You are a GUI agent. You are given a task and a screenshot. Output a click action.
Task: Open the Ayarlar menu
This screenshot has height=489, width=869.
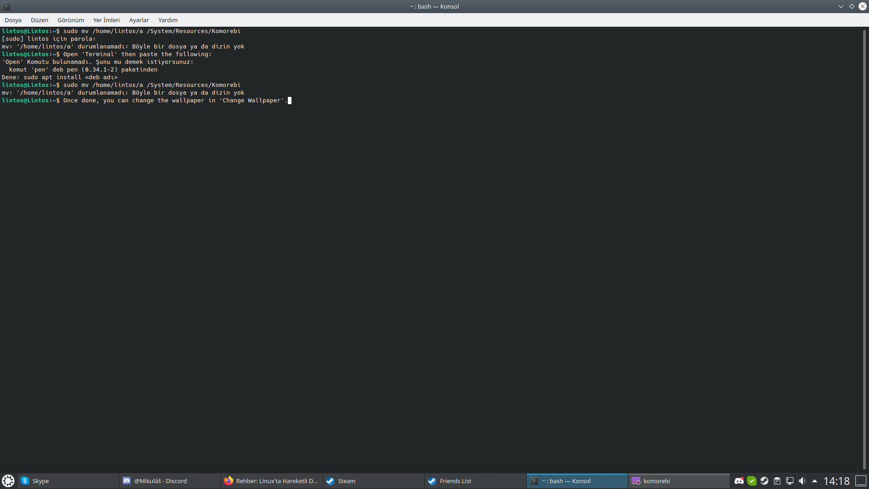coord(139,20)
